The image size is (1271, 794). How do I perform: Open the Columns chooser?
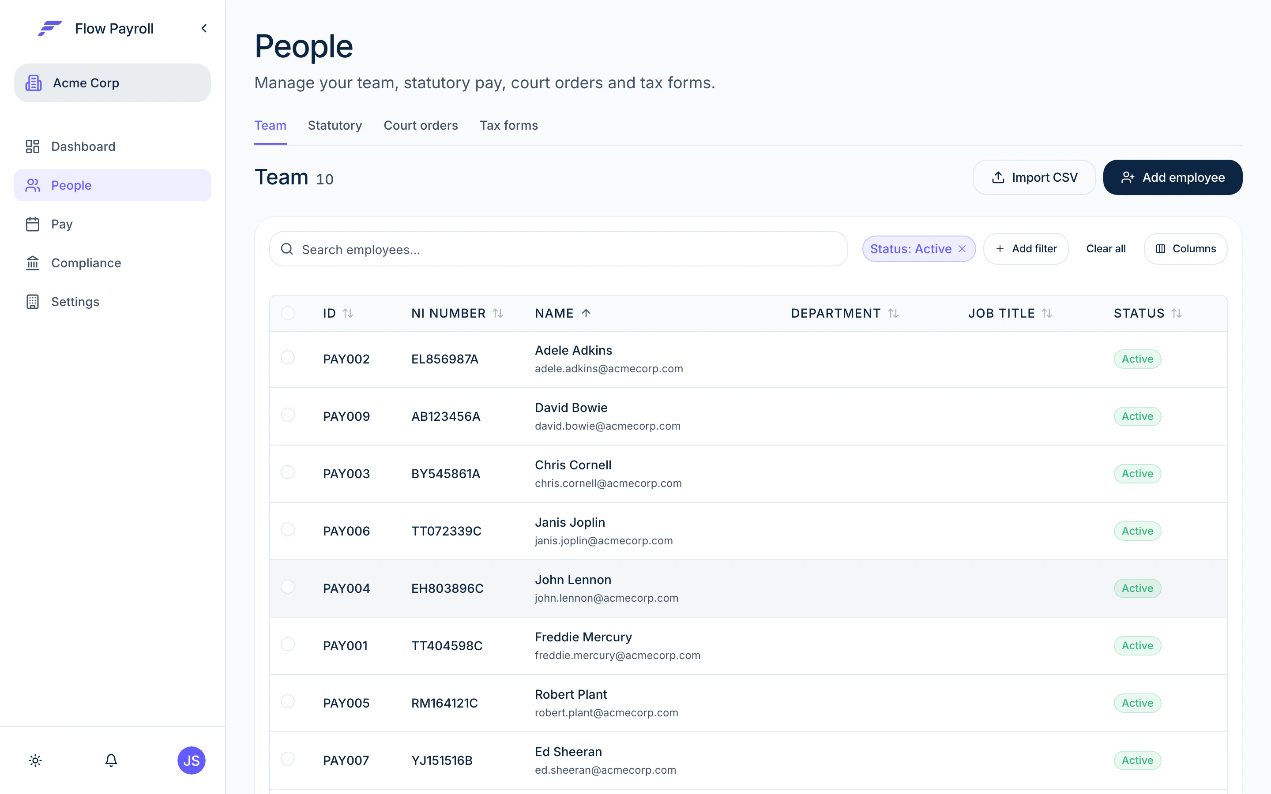(1185, 249)
